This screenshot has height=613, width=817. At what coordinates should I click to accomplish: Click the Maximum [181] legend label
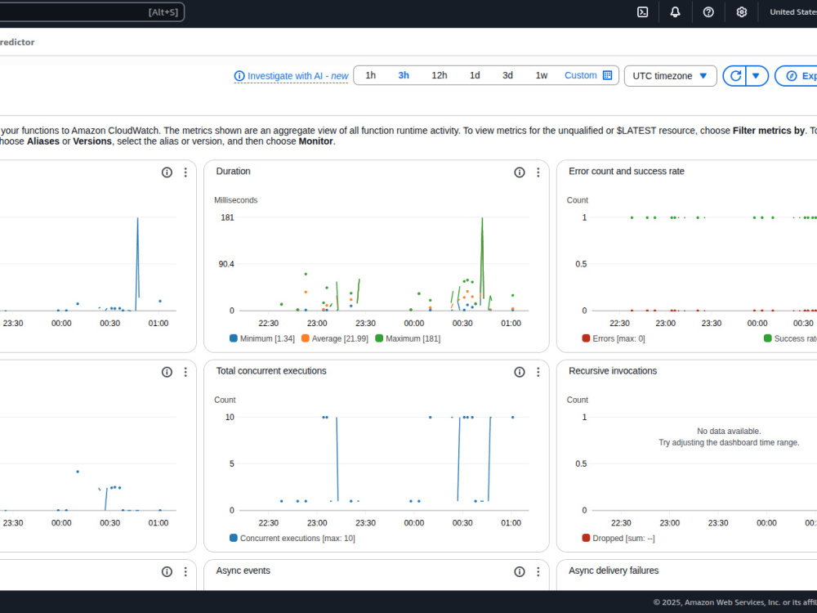click(413, 338)
